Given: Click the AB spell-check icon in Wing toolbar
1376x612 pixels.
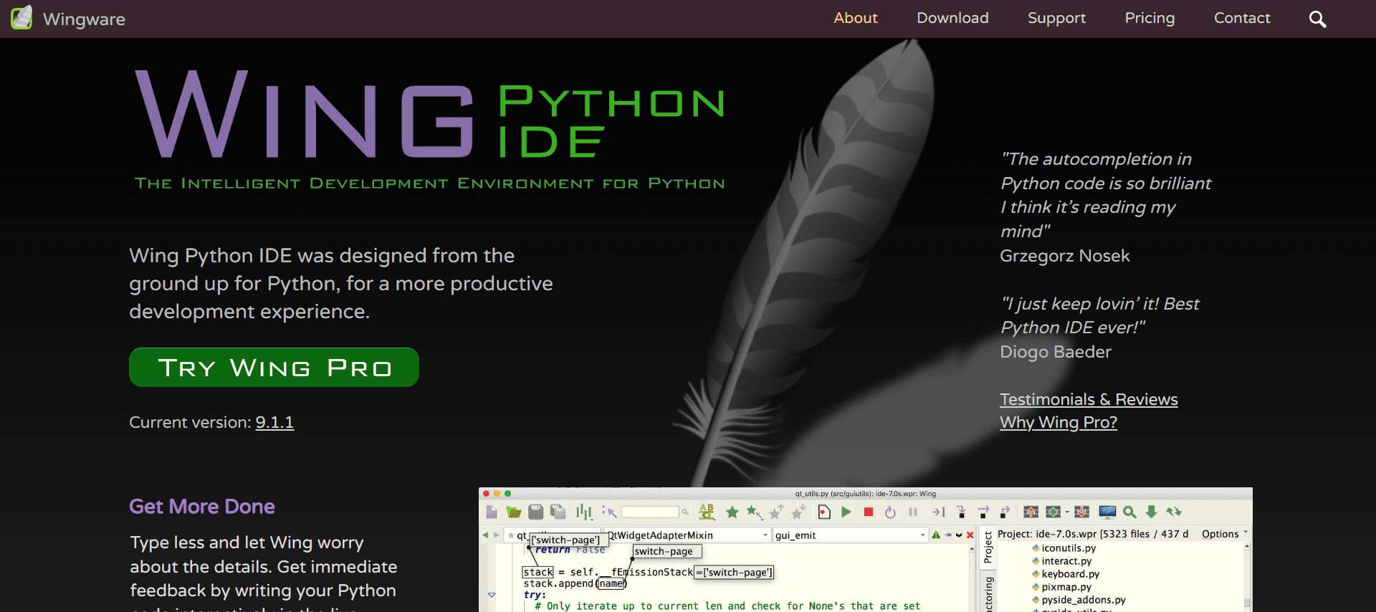Looking at the screenshot, I should pos(707,512).
